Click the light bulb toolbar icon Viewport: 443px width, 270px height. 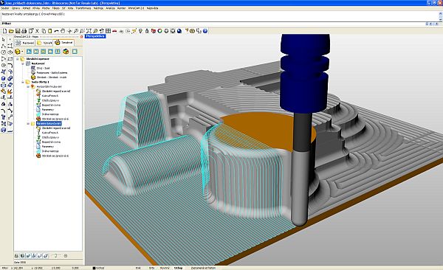pos(140,31)
